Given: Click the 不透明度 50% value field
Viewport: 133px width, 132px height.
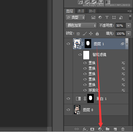Looking at the screenshot, I should click(121, 26).
